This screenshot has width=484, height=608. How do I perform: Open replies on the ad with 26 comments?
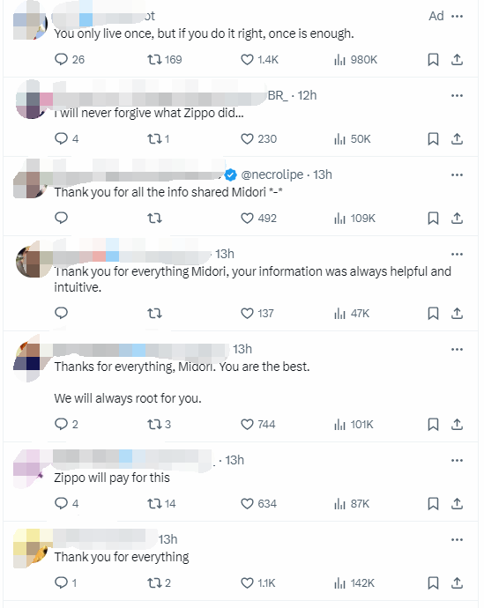pyautogui.click(x=70, y=59)
